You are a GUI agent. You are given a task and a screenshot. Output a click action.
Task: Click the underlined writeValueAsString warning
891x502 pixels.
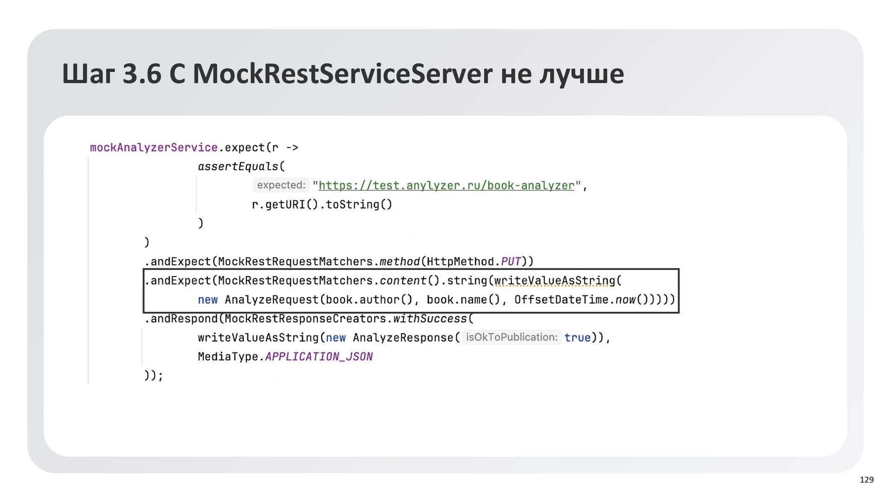click(x=555, y=281)
